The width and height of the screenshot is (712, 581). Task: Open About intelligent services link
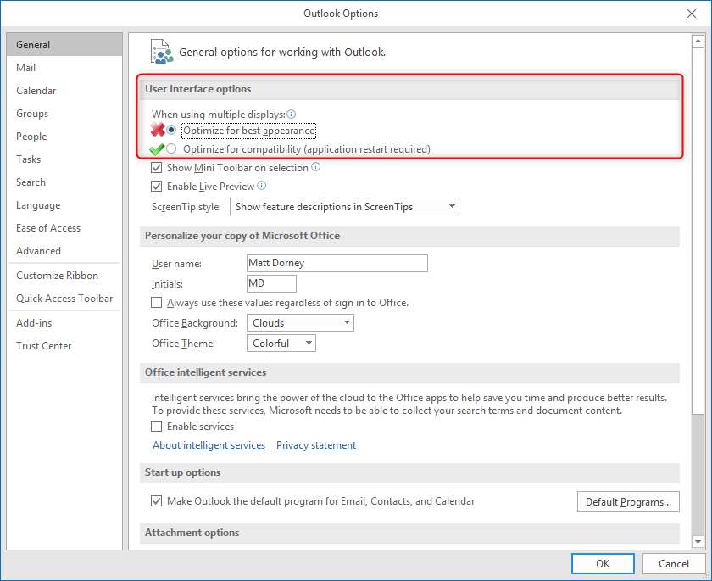coord(209,445)
